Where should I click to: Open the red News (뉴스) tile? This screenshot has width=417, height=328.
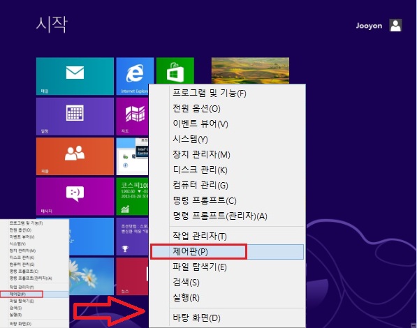(133, 276)
